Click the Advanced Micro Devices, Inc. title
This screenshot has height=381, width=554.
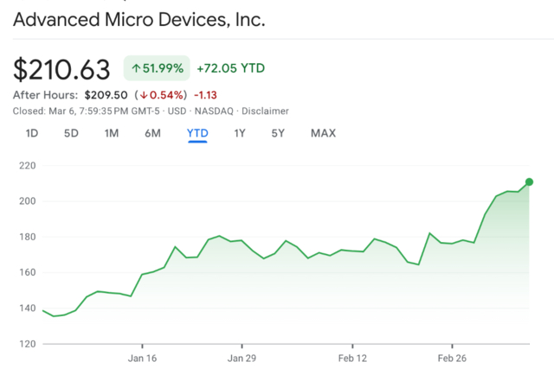point(139,19)
